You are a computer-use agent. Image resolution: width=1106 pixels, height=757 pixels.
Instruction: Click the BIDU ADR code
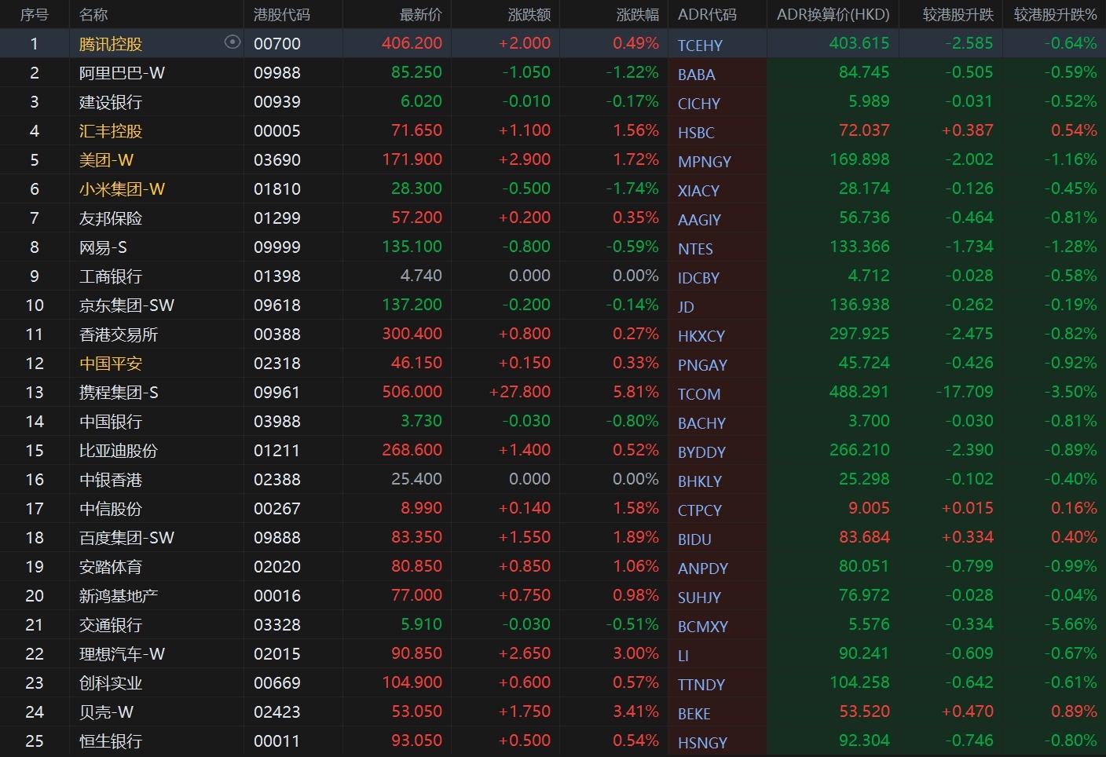(694, 539)
